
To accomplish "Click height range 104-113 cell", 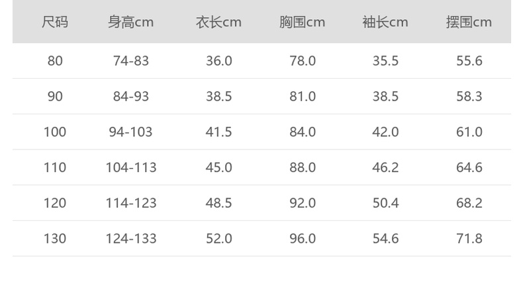I will [x=131, y=167].
